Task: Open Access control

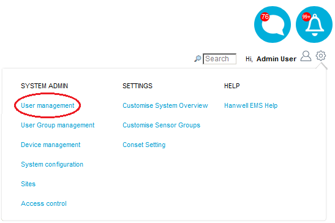Action: coord(44,203)
